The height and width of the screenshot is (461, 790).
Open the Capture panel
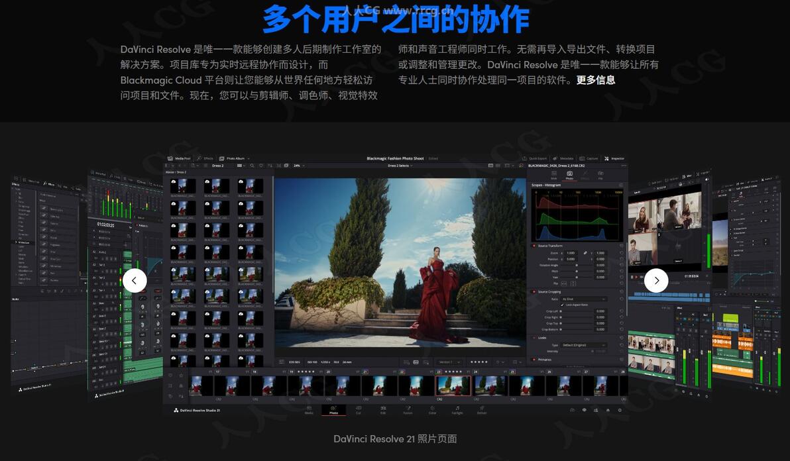pos(589,158)
